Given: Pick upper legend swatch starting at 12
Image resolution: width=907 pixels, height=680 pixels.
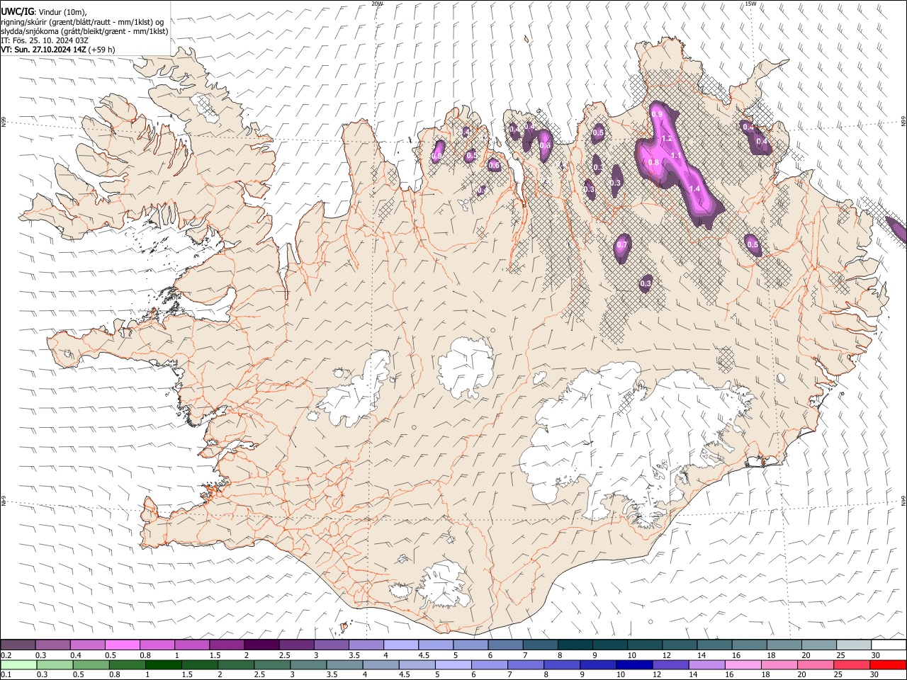Looking at the screenshot, I should click(x=679, y=645).
